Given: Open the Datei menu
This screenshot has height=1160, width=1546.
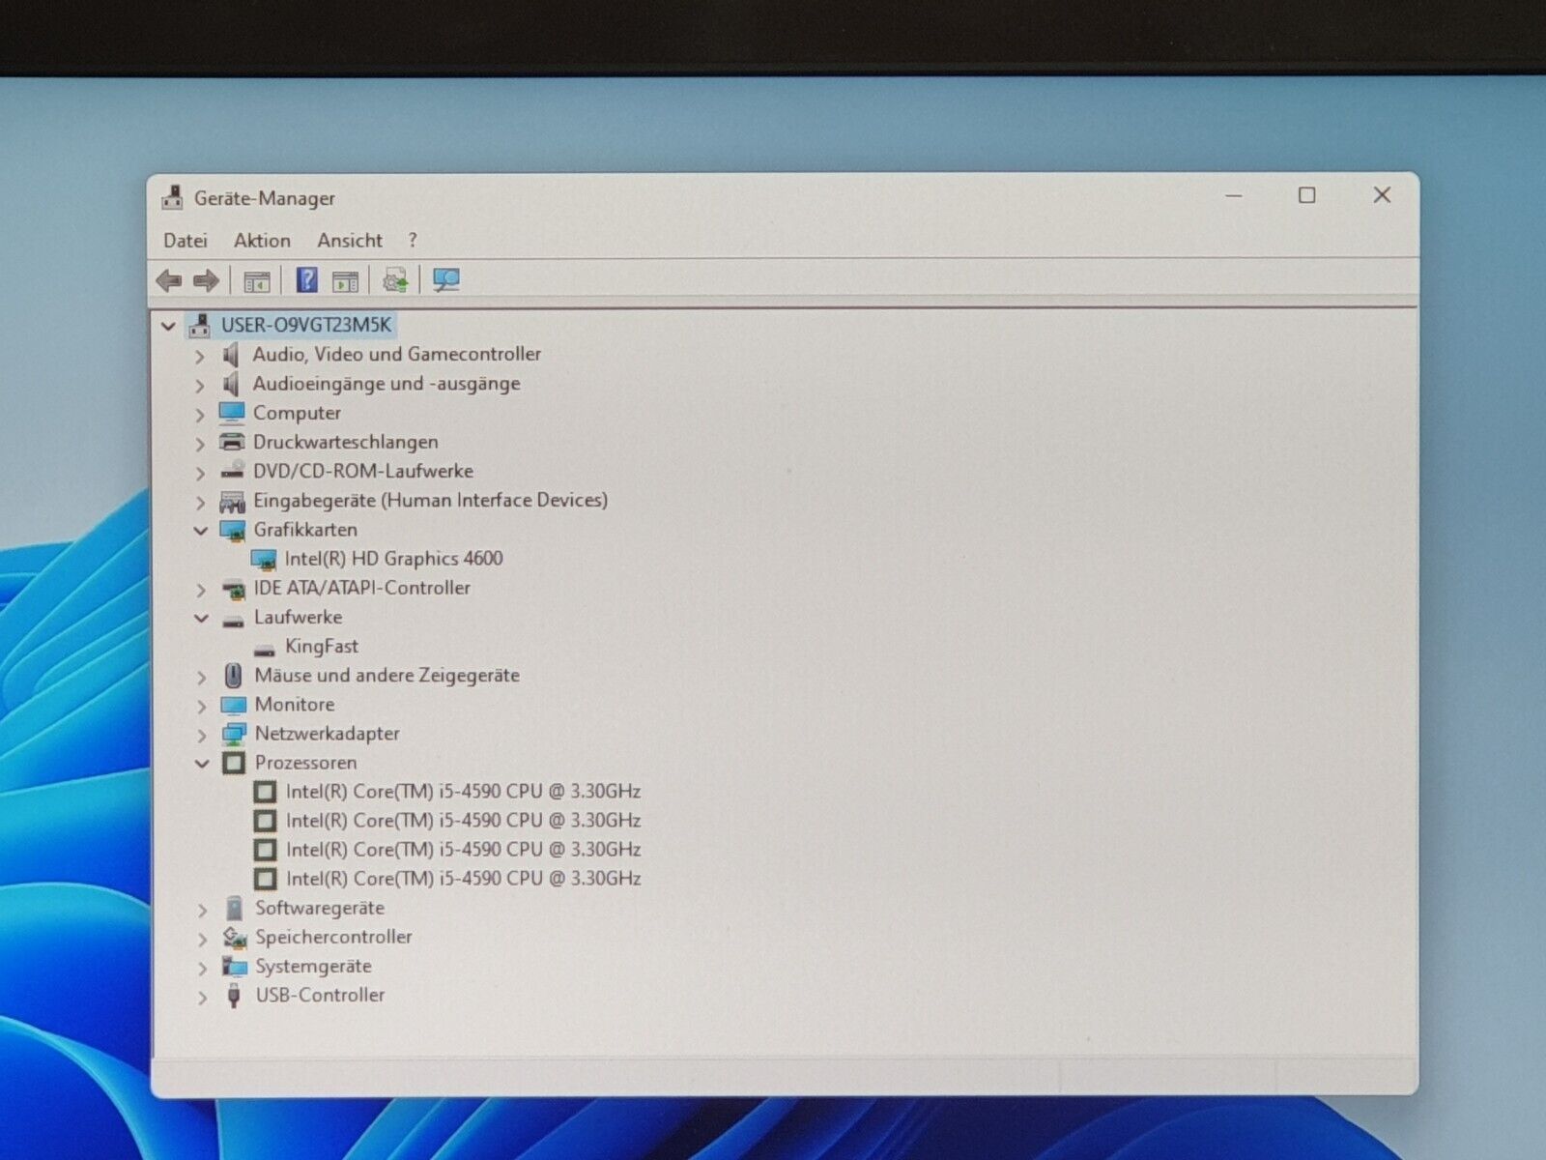Looking at the screenshot, I should pos(185,241).
